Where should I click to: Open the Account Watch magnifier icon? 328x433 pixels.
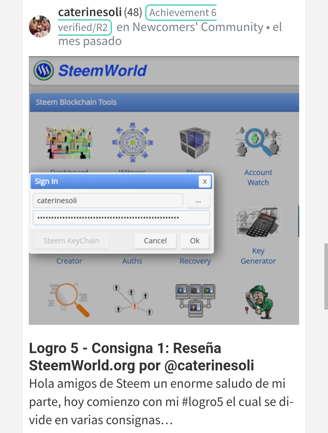click(258, 142)
